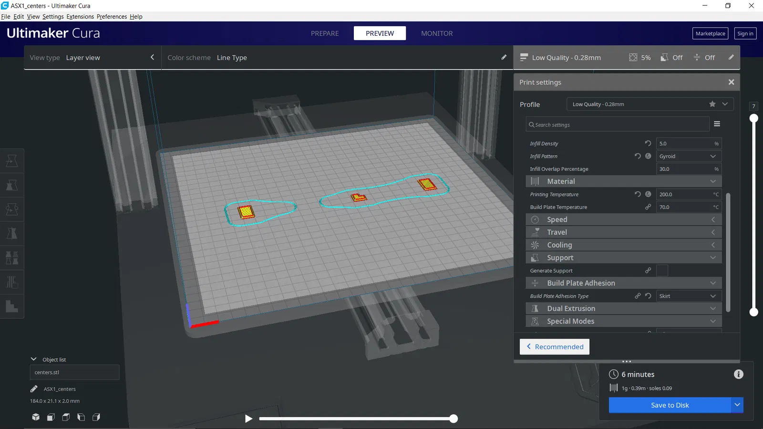Collapse the Build Plate Adhesion category
The width and height of the screenshot is (763, 429).
tap(624, 283)
